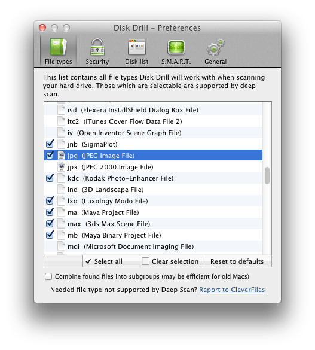Select the itc2 iTunes Cover Flow row text
Viewport: 315px width, 350px height.
(124, 121)
